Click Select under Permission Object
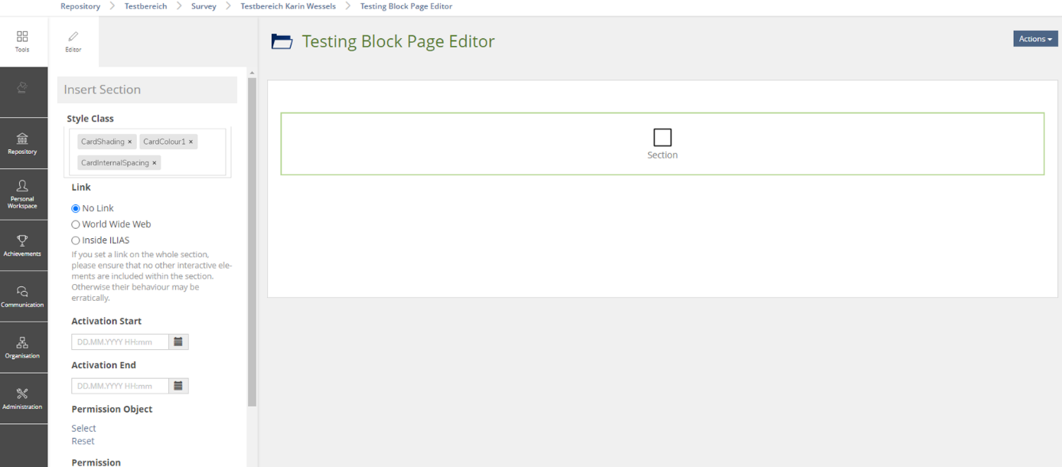This screenshot has height=467, width=1062. pos(84,428)
